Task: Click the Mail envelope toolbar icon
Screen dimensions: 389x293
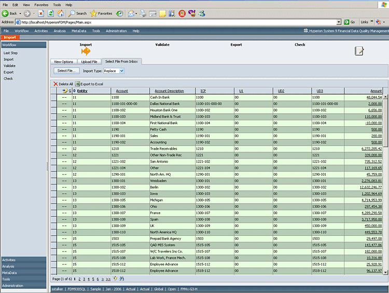Action: (x=131, y=14)
